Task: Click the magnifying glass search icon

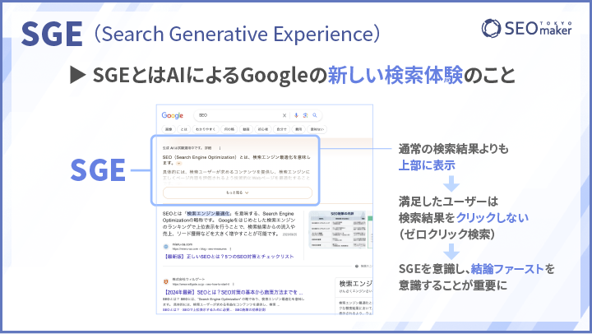Action: point(314,115)
